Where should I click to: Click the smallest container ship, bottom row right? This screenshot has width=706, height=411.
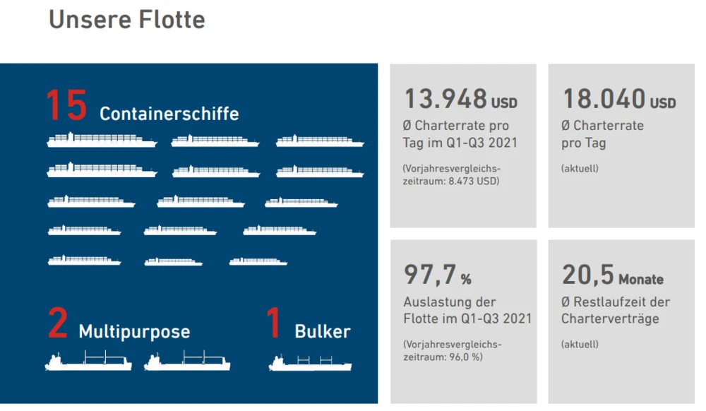(x=258, y=261)
